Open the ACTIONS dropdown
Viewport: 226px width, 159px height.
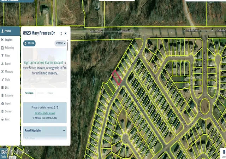click(60, 43)
